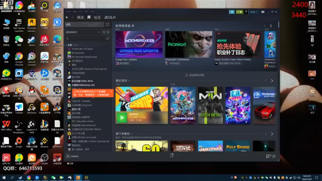Image resolution: width=322 pixels, height=181 pixels.
Task: Toggle show ready-to-play games icon
Action: click(x=108, y=32)
